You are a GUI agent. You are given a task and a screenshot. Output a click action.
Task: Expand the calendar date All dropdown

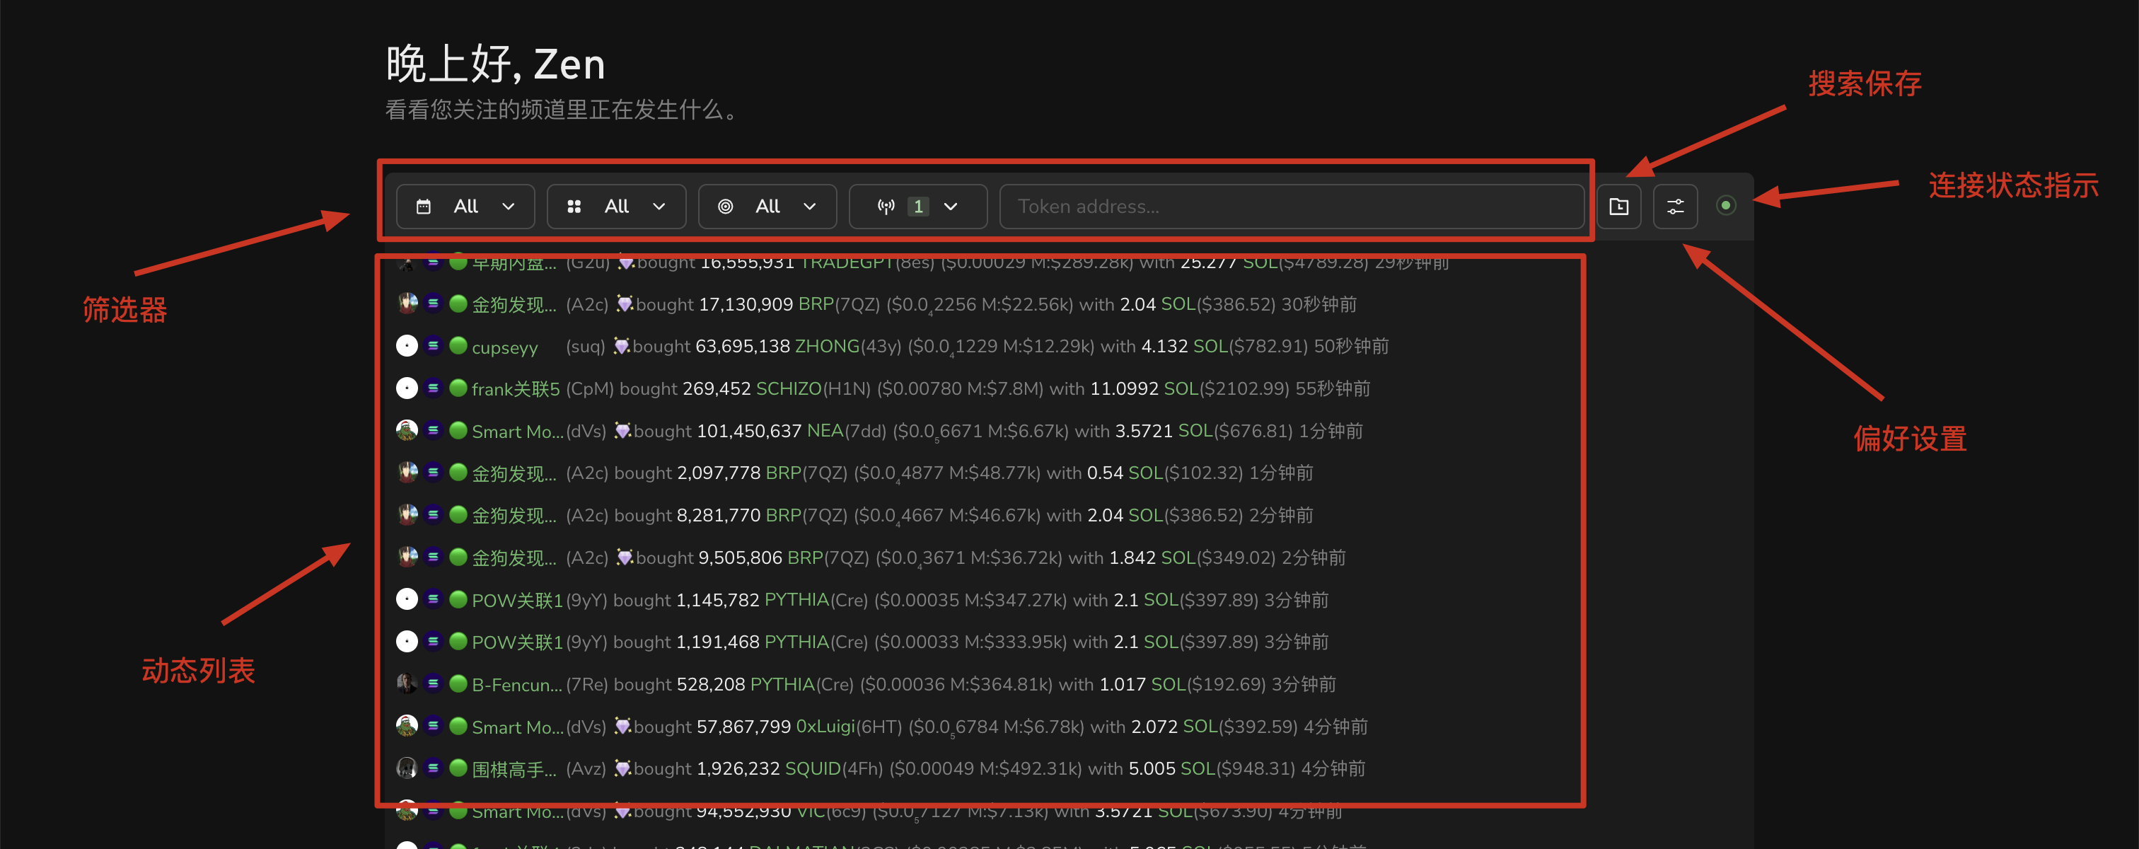[465, 206]
